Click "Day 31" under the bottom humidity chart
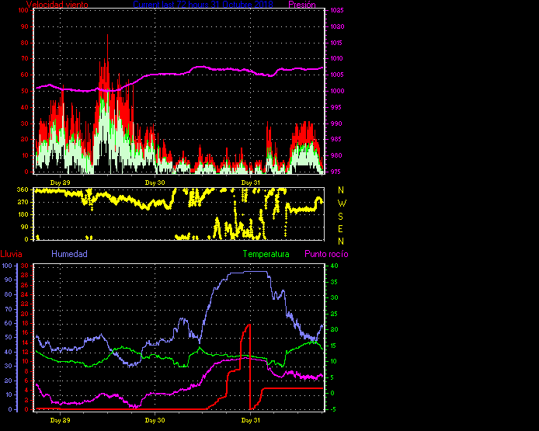The height and width of the screenshot is (431, 539). (251, 420)
